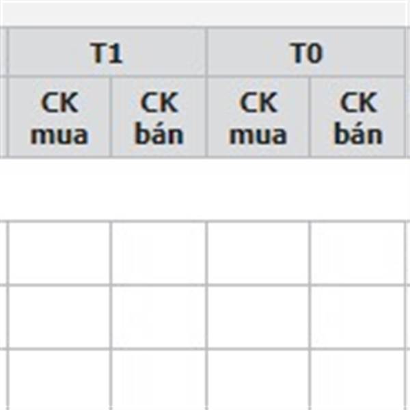Select the CK bán header under T0
The image size is (410, 410).
click(x=358, y=118)
